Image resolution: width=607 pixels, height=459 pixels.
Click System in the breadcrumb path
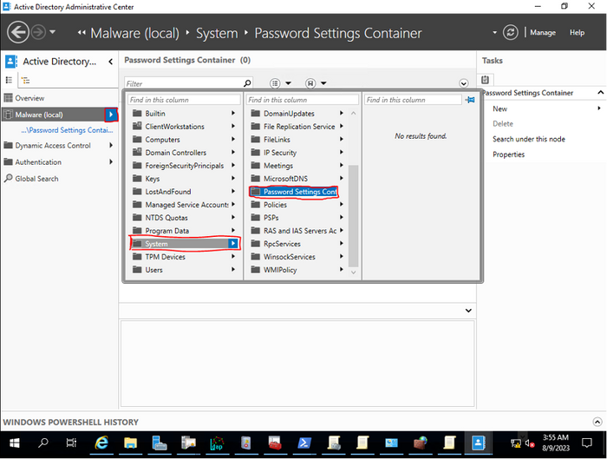pos(217,33)
